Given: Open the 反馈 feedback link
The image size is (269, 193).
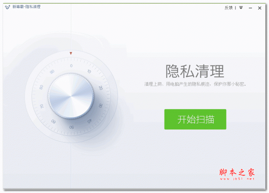Looking at the screenshot, I should 228,8.
